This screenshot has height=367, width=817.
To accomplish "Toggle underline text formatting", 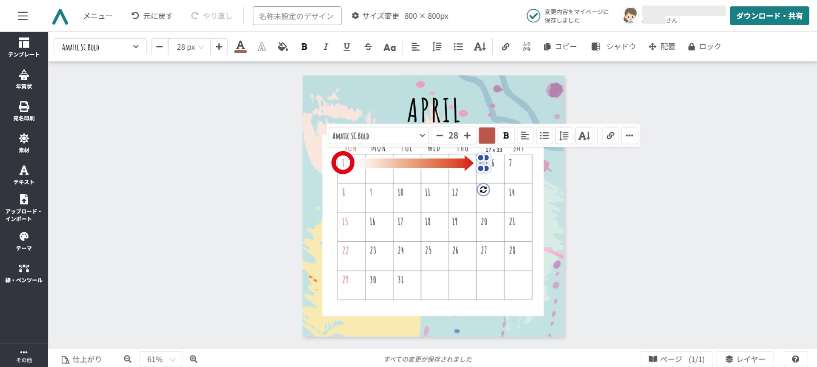I will tap(347, 47).
